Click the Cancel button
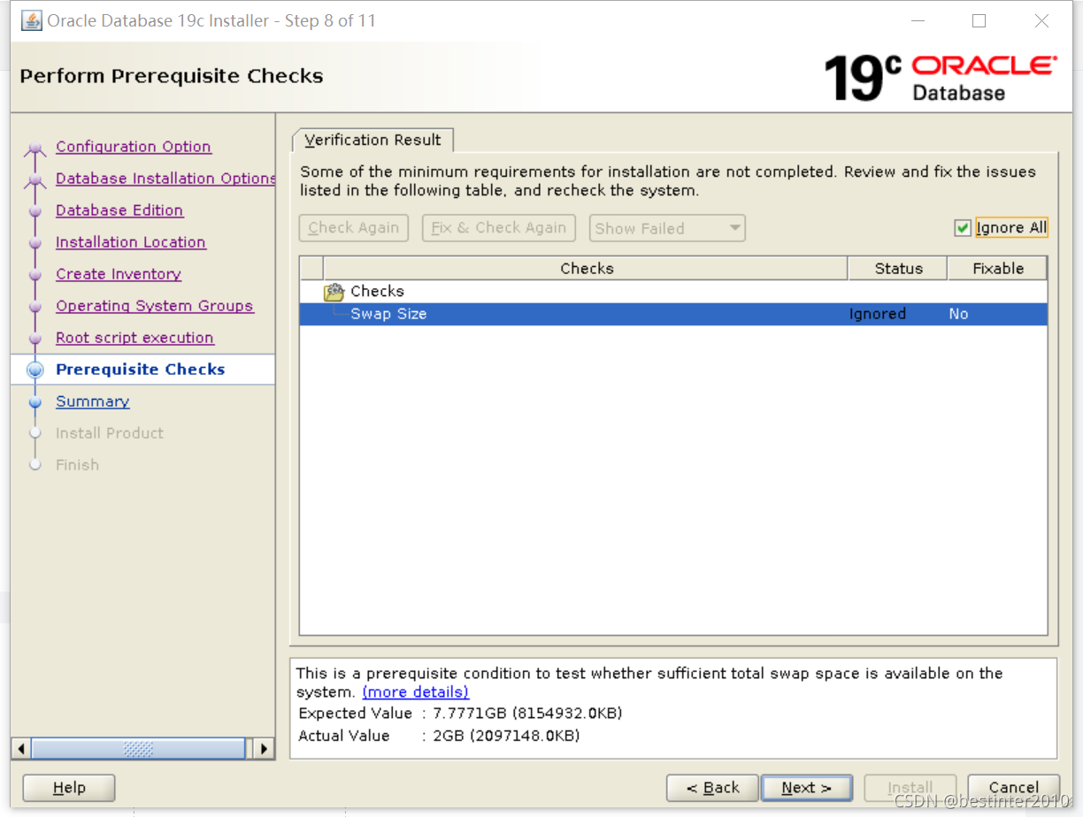The height and width of the screenshot is (817, 1083). click(1014, 788)
